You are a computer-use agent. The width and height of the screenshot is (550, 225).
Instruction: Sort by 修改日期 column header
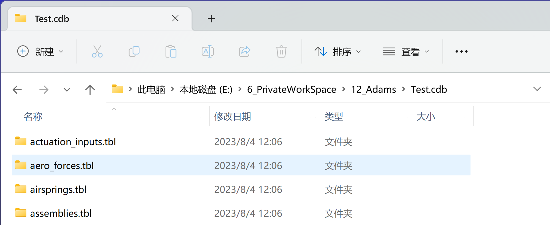(x=232, y=117)
